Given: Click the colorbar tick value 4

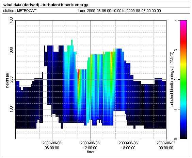Looking at the screenshot, I should pos(176,21).
